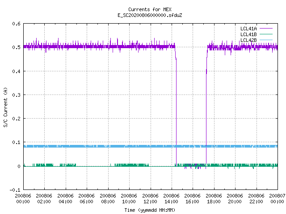Click the 200806 00:00 x-axis tick label
The height and width of the screenshot is (214, 286).
23,199
